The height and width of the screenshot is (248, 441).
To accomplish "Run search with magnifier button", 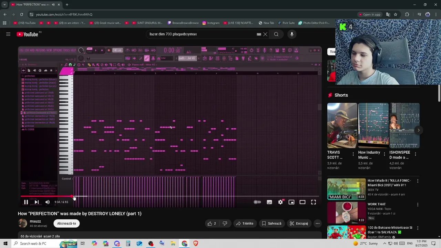I will point(276,34).
